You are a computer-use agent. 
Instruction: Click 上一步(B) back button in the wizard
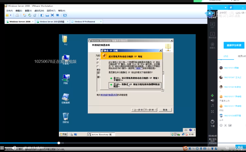pos(138,110)
